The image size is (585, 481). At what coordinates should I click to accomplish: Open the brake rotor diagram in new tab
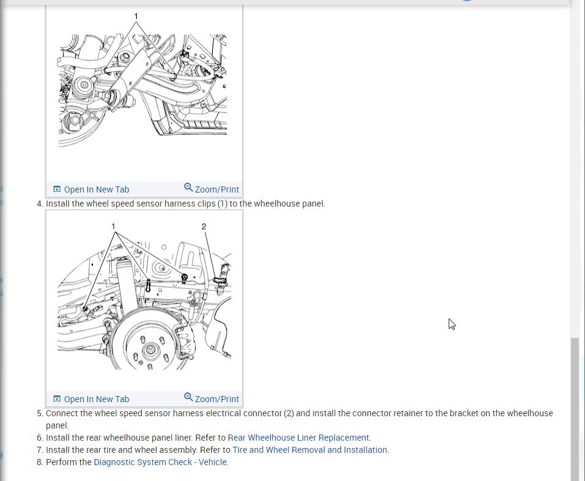click(x=91, y=399)
